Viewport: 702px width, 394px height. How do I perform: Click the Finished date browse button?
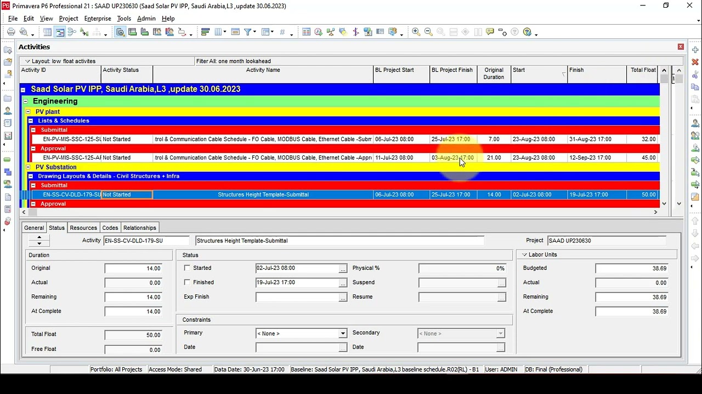pos(343,283)
